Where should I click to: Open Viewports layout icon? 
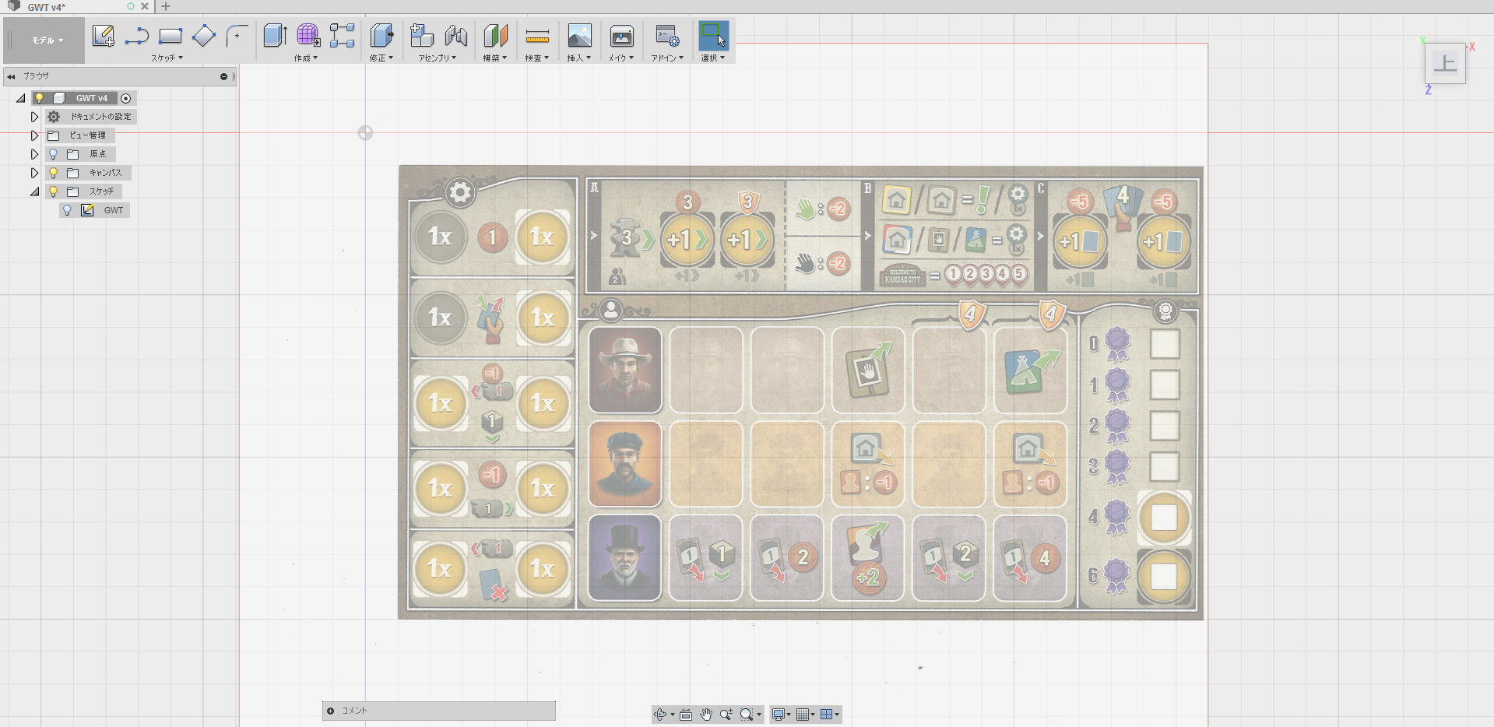pyautogui.click(x=827, y=715)
